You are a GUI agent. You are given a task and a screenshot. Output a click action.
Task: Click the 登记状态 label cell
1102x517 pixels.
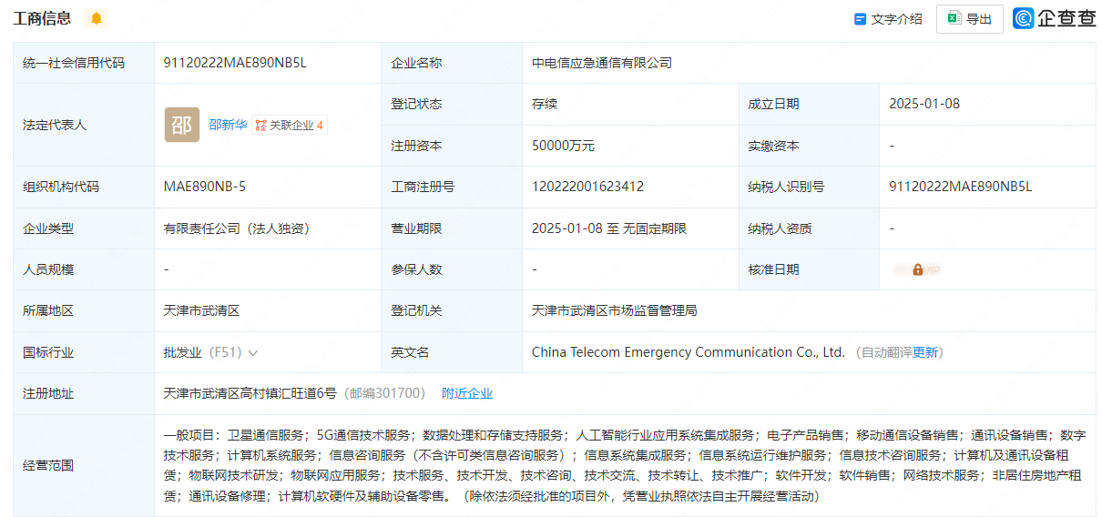point(452,104)
